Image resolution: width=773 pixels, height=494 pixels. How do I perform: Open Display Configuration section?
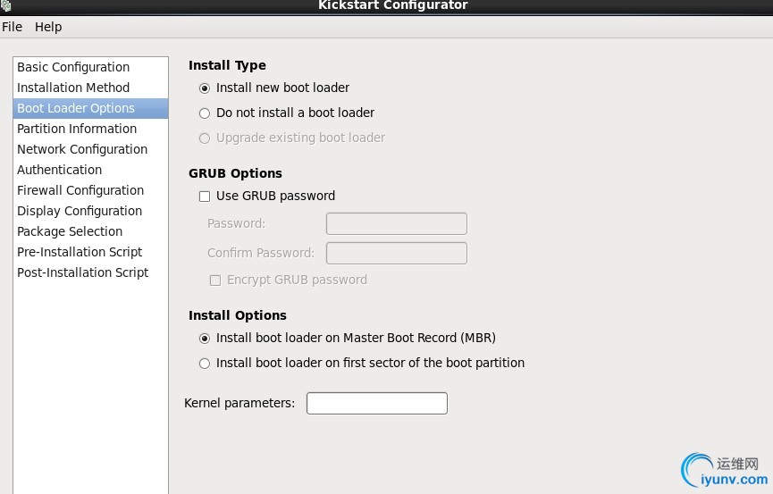80,211
